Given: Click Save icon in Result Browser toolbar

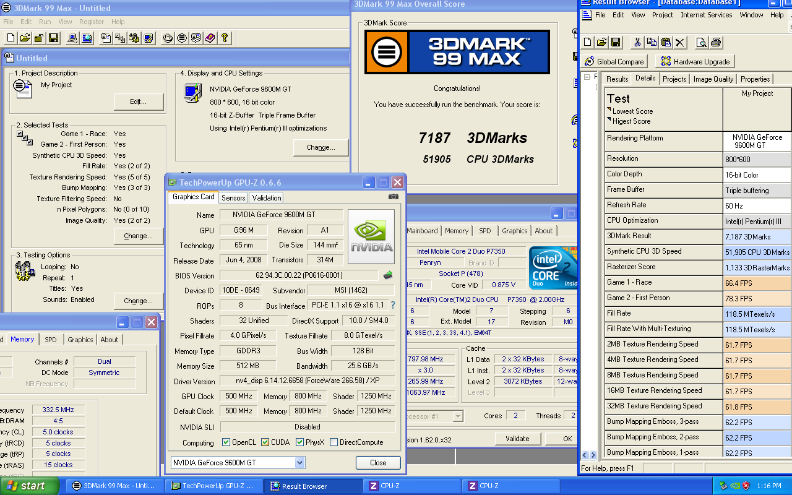Looking at the screenshot, I should tap(616, 42).
